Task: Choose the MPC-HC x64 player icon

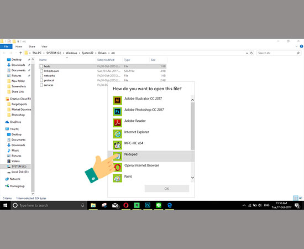Action: pyautogui.click(x=117, y=145)
